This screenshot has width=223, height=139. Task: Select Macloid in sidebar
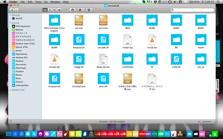(x=17, y=30)
